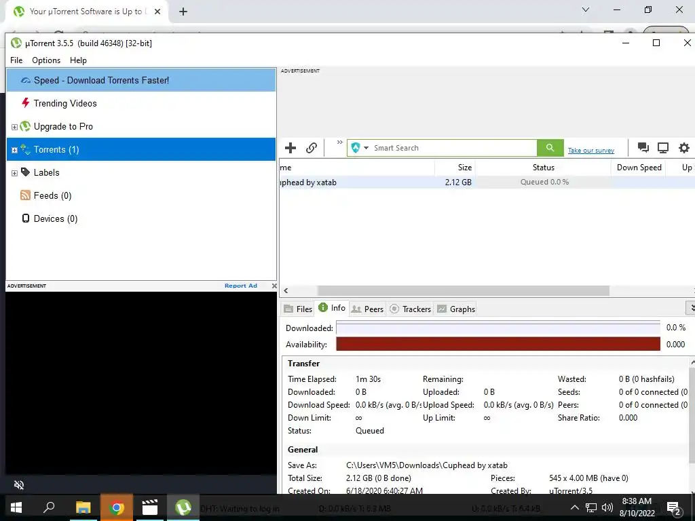
Task: Click the Chrome taskbar icon
Action: point(117,507)
